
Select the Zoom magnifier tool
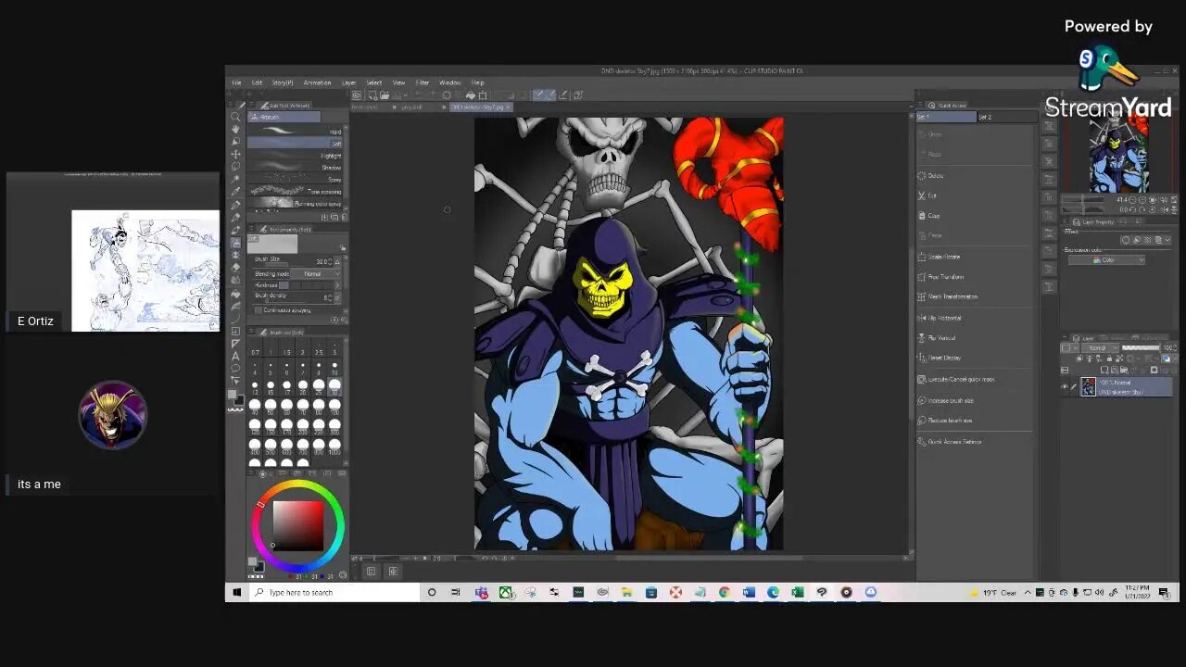tap(236, 117)
